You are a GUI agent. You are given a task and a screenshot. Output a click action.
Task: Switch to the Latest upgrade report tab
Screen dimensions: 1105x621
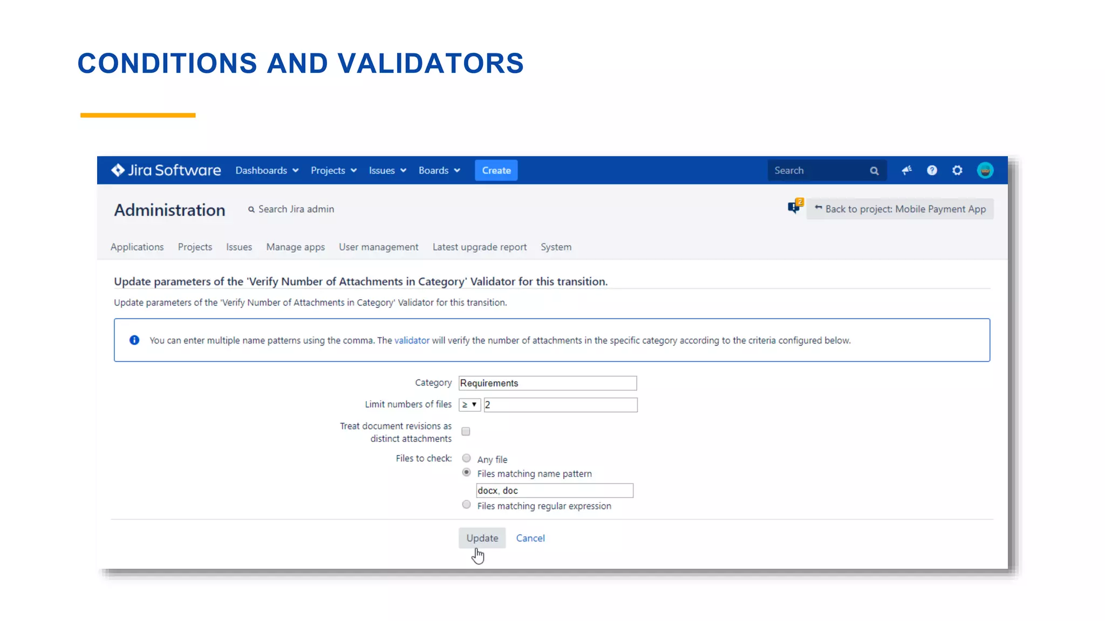pyautogui.click(x=480, y=247)
